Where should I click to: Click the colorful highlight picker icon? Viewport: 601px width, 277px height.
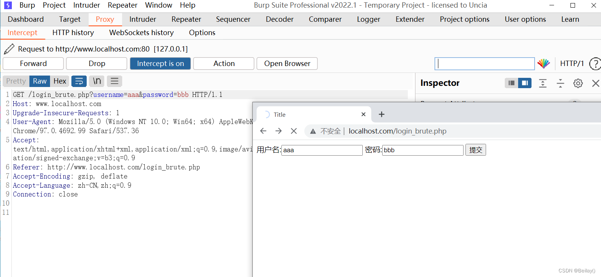[543, 64]
